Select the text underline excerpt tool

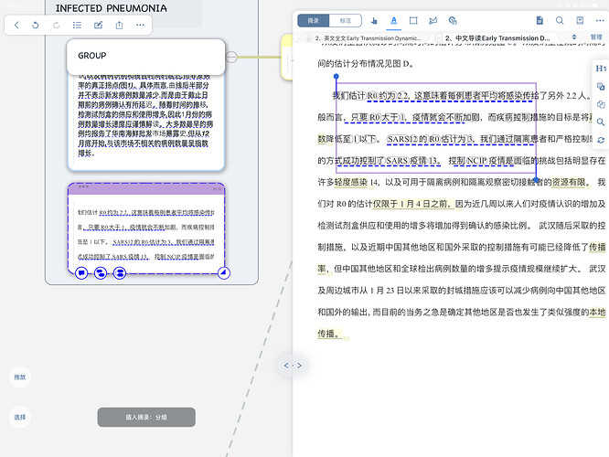coord(394,21)
